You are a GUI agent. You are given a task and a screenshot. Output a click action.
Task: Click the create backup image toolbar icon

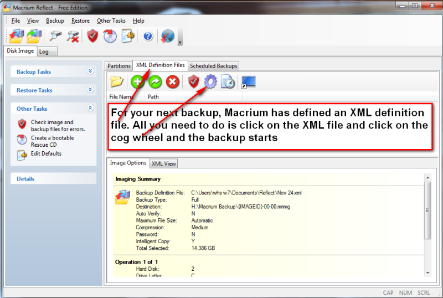[x=16, y=36]
